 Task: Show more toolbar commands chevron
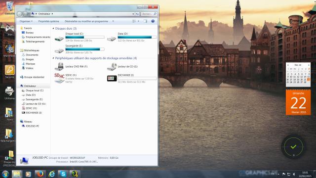pos(113,21)
